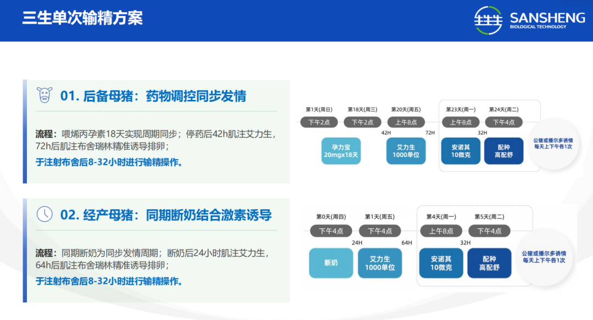Click the 配种 高配舒 box below 第5天
This screenshot has width=593, height=320.
pos(489,263)
